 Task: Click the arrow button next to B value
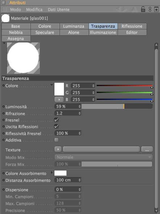[59, 99]
